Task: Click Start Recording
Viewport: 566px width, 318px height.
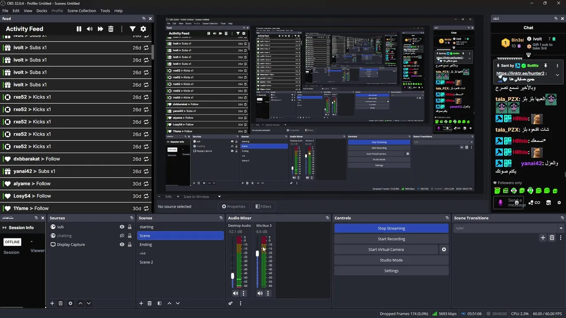Action: pos(391,239)
